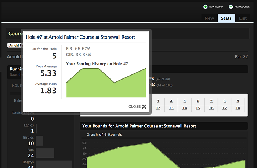Click the Birdies bar in the chart

(x=40, y=141)
